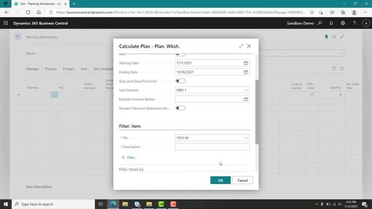Open Windows Task View
Image resolution: width=372 pixels, height=209 pixels.
(101, 204)
